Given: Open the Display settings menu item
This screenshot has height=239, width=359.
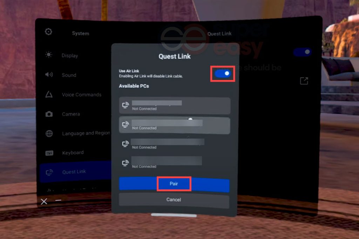Looking at the screenshot, I should [x=70, y=55].
